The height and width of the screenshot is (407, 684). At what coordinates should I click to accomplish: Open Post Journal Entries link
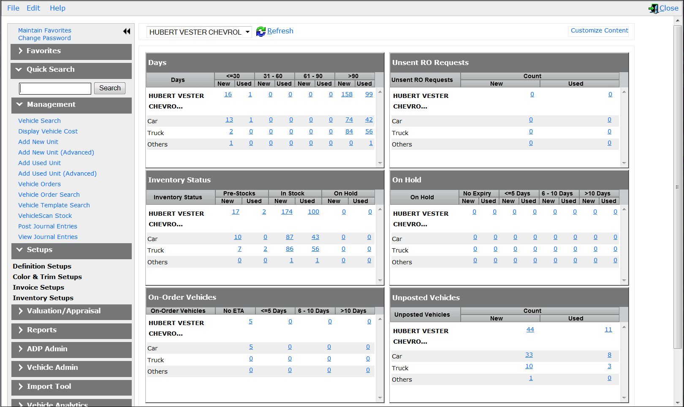coord(47,226)
